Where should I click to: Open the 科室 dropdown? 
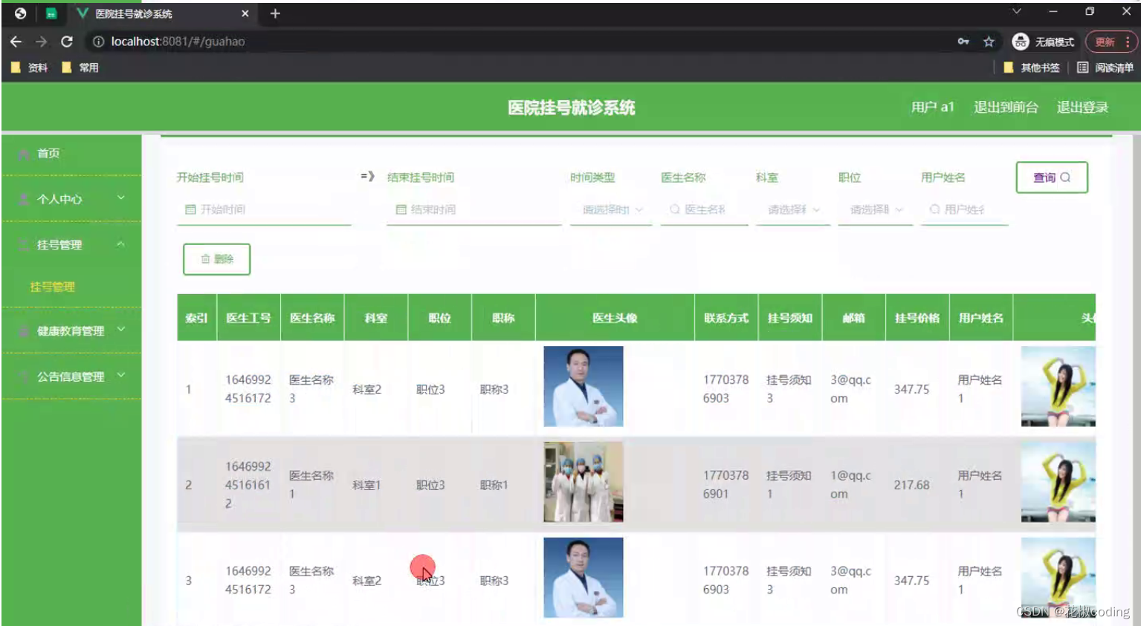click(792, 209)
